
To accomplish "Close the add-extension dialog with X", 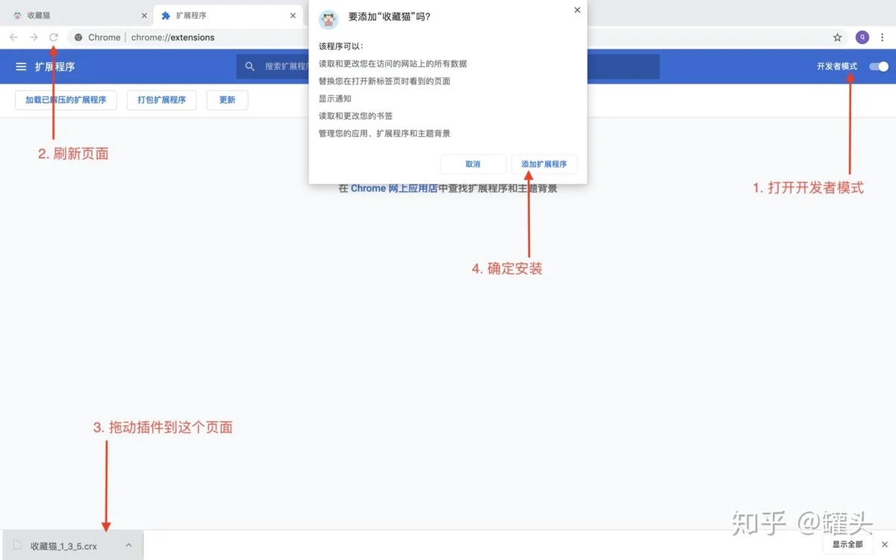I will point(577,10).
